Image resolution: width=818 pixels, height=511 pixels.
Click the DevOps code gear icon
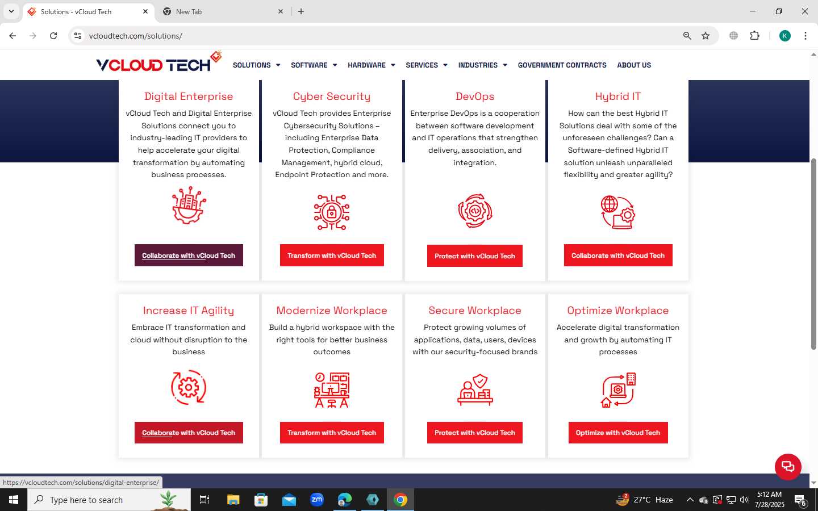[x=475, y=211]
